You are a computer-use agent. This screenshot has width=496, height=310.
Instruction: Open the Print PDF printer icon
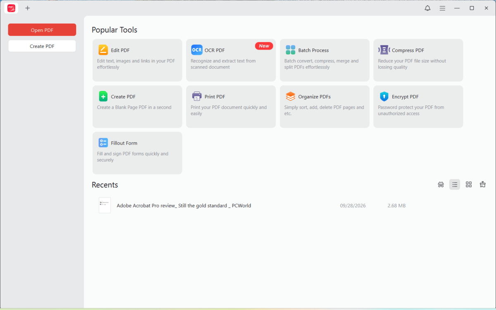pyautogui.click(x=197, y=96)
